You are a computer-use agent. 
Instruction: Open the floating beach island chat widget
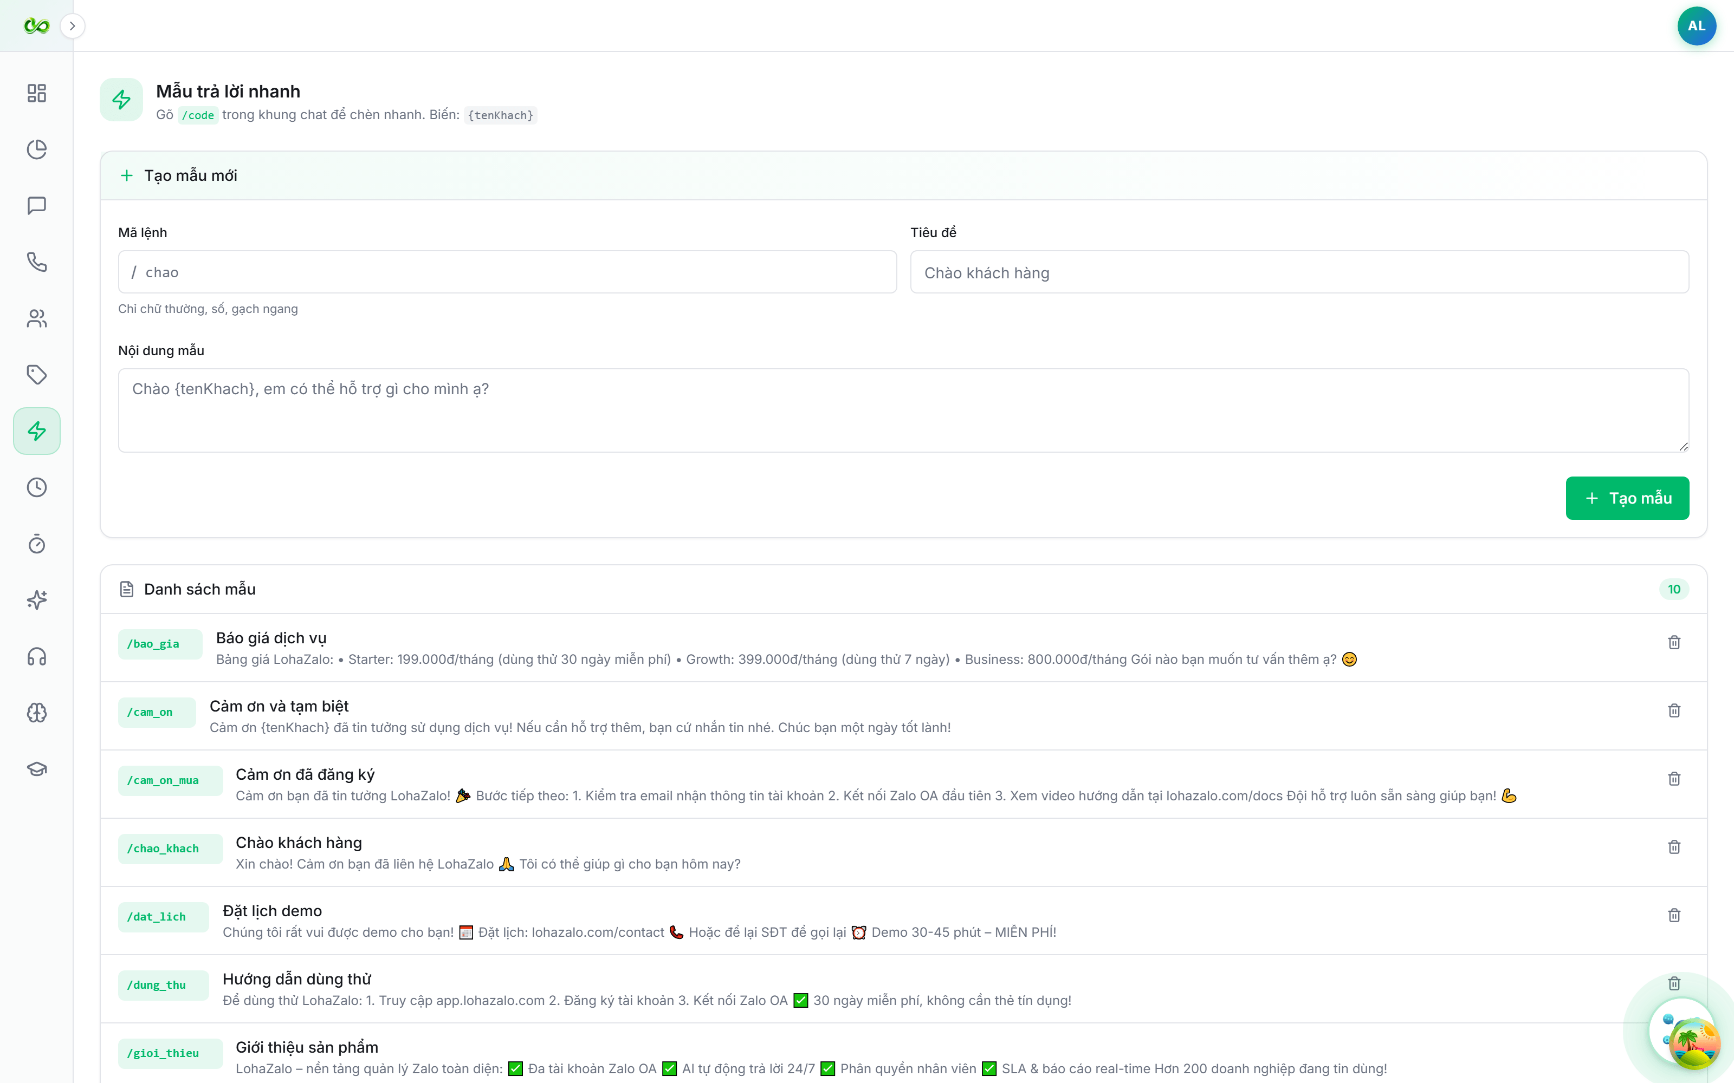1694,1043
